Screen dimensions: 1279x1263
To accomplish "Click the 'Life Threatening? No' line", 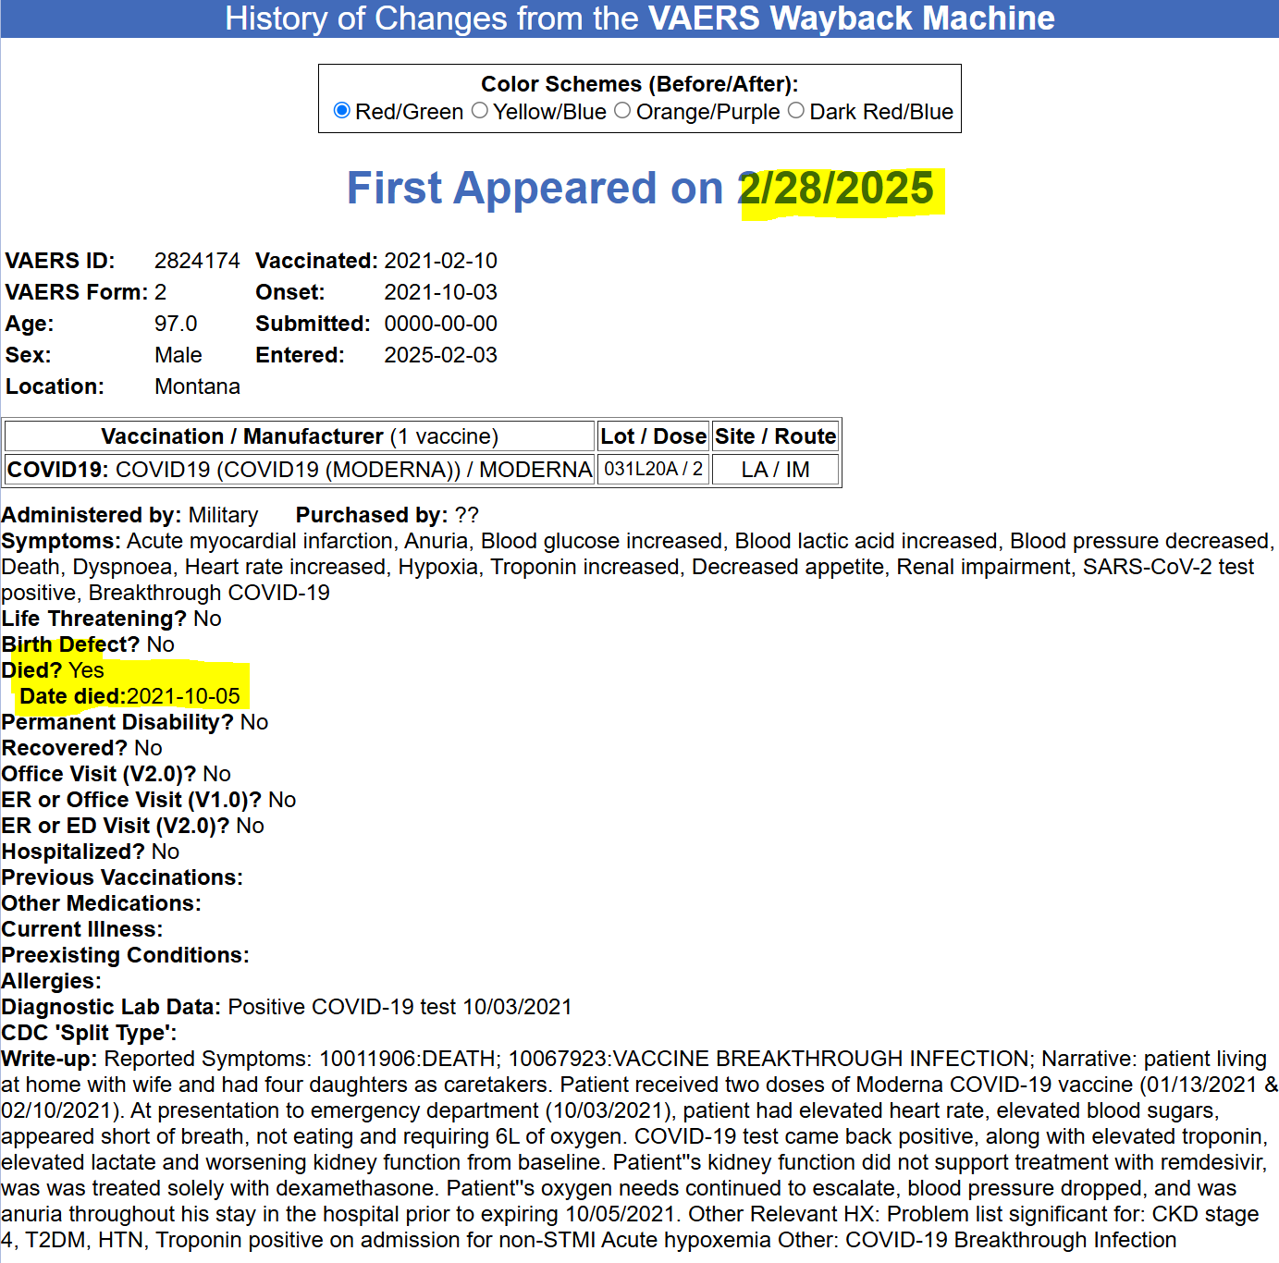I will (111, 619).
